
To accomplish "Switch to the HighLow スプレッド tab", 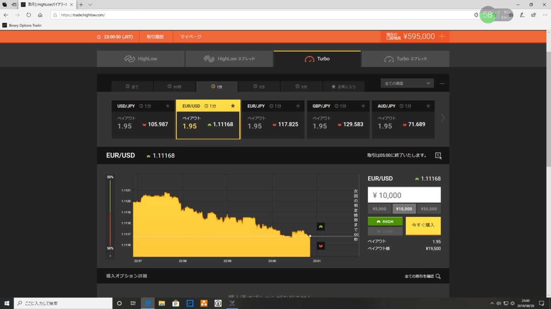I will click(x=229, y=59).
